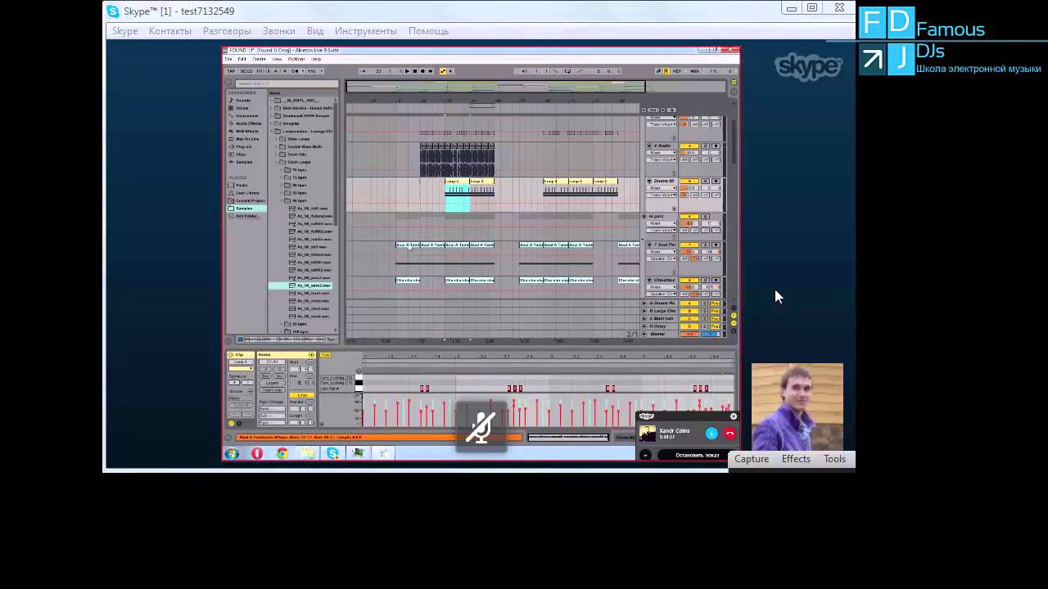
Task: Toggle the MIDI map mode switch
Action: pyautogui.click(x=695, y=71)
